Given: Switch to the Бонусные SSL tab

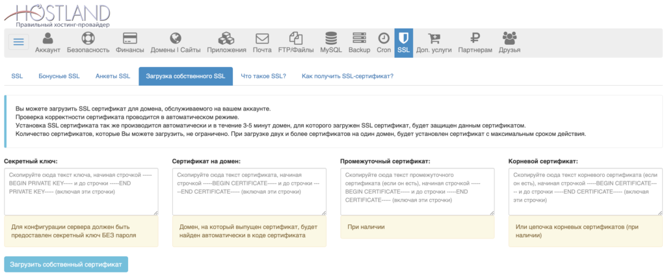Looking at the screenshot, I should pyautogui.click(x=59, y=76).
